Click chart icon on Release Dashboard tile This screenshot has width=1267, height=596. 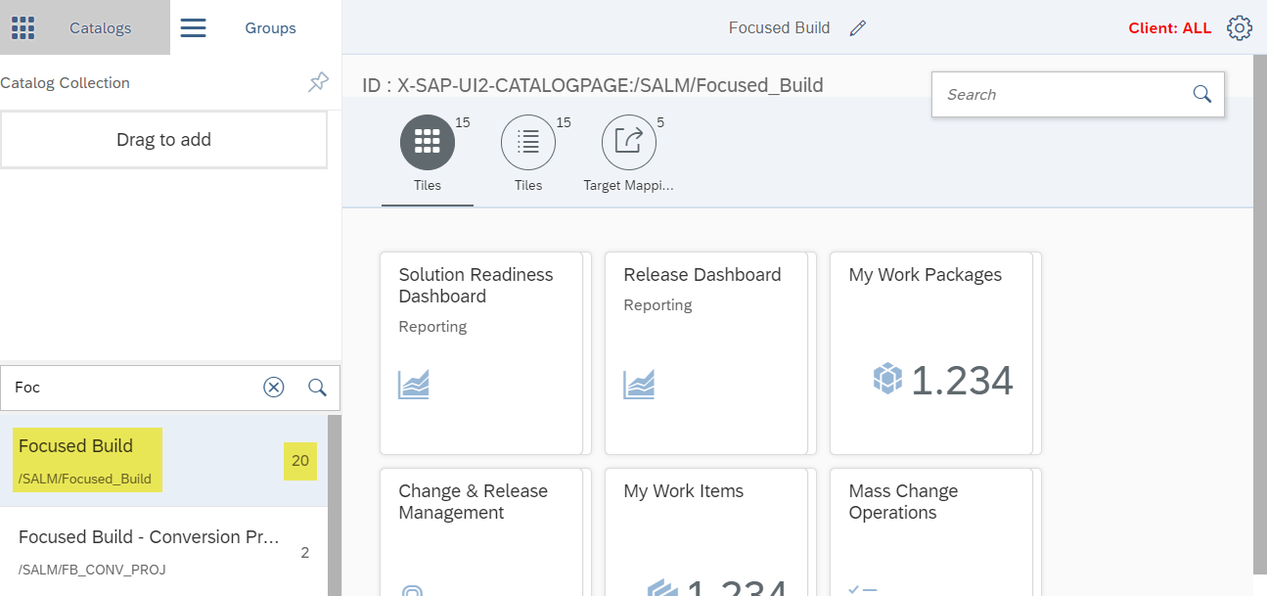(x=639, y=385)
